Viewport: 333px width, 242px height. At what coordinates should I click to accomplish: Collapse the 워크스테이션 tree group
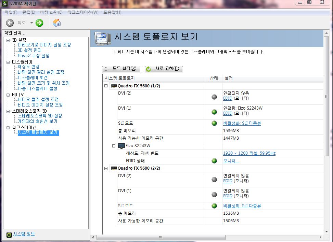coord(8,128)
